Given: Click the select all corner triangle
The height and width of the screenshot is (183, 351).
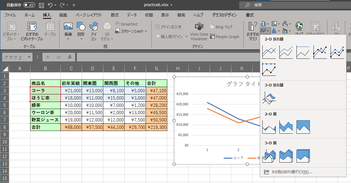Looking at the screenshot, I should click(x=5, y=69).
